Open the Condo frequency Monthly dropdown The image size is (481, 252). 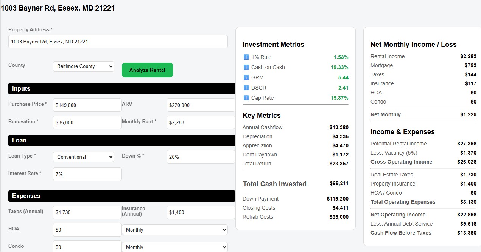[174, 247]
